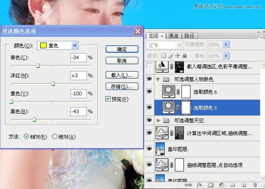
Task: Open the blend mode dropdown 正常
Action: tap(164, 45)
